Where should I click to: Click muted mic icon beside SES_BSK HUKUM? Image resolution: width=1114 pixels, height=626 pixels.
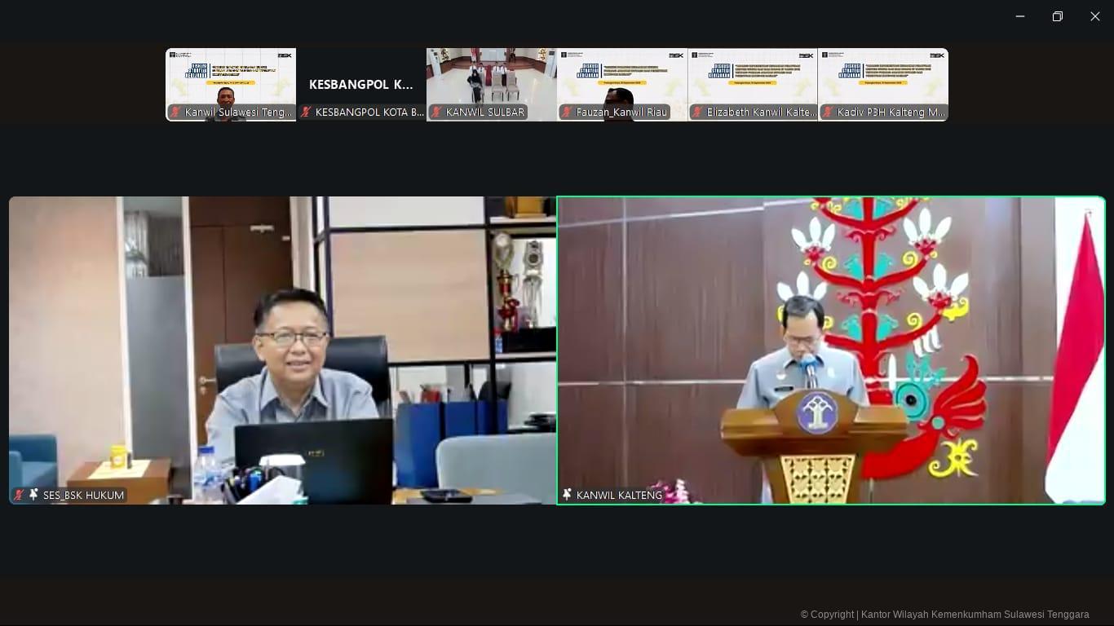[19, 495]
